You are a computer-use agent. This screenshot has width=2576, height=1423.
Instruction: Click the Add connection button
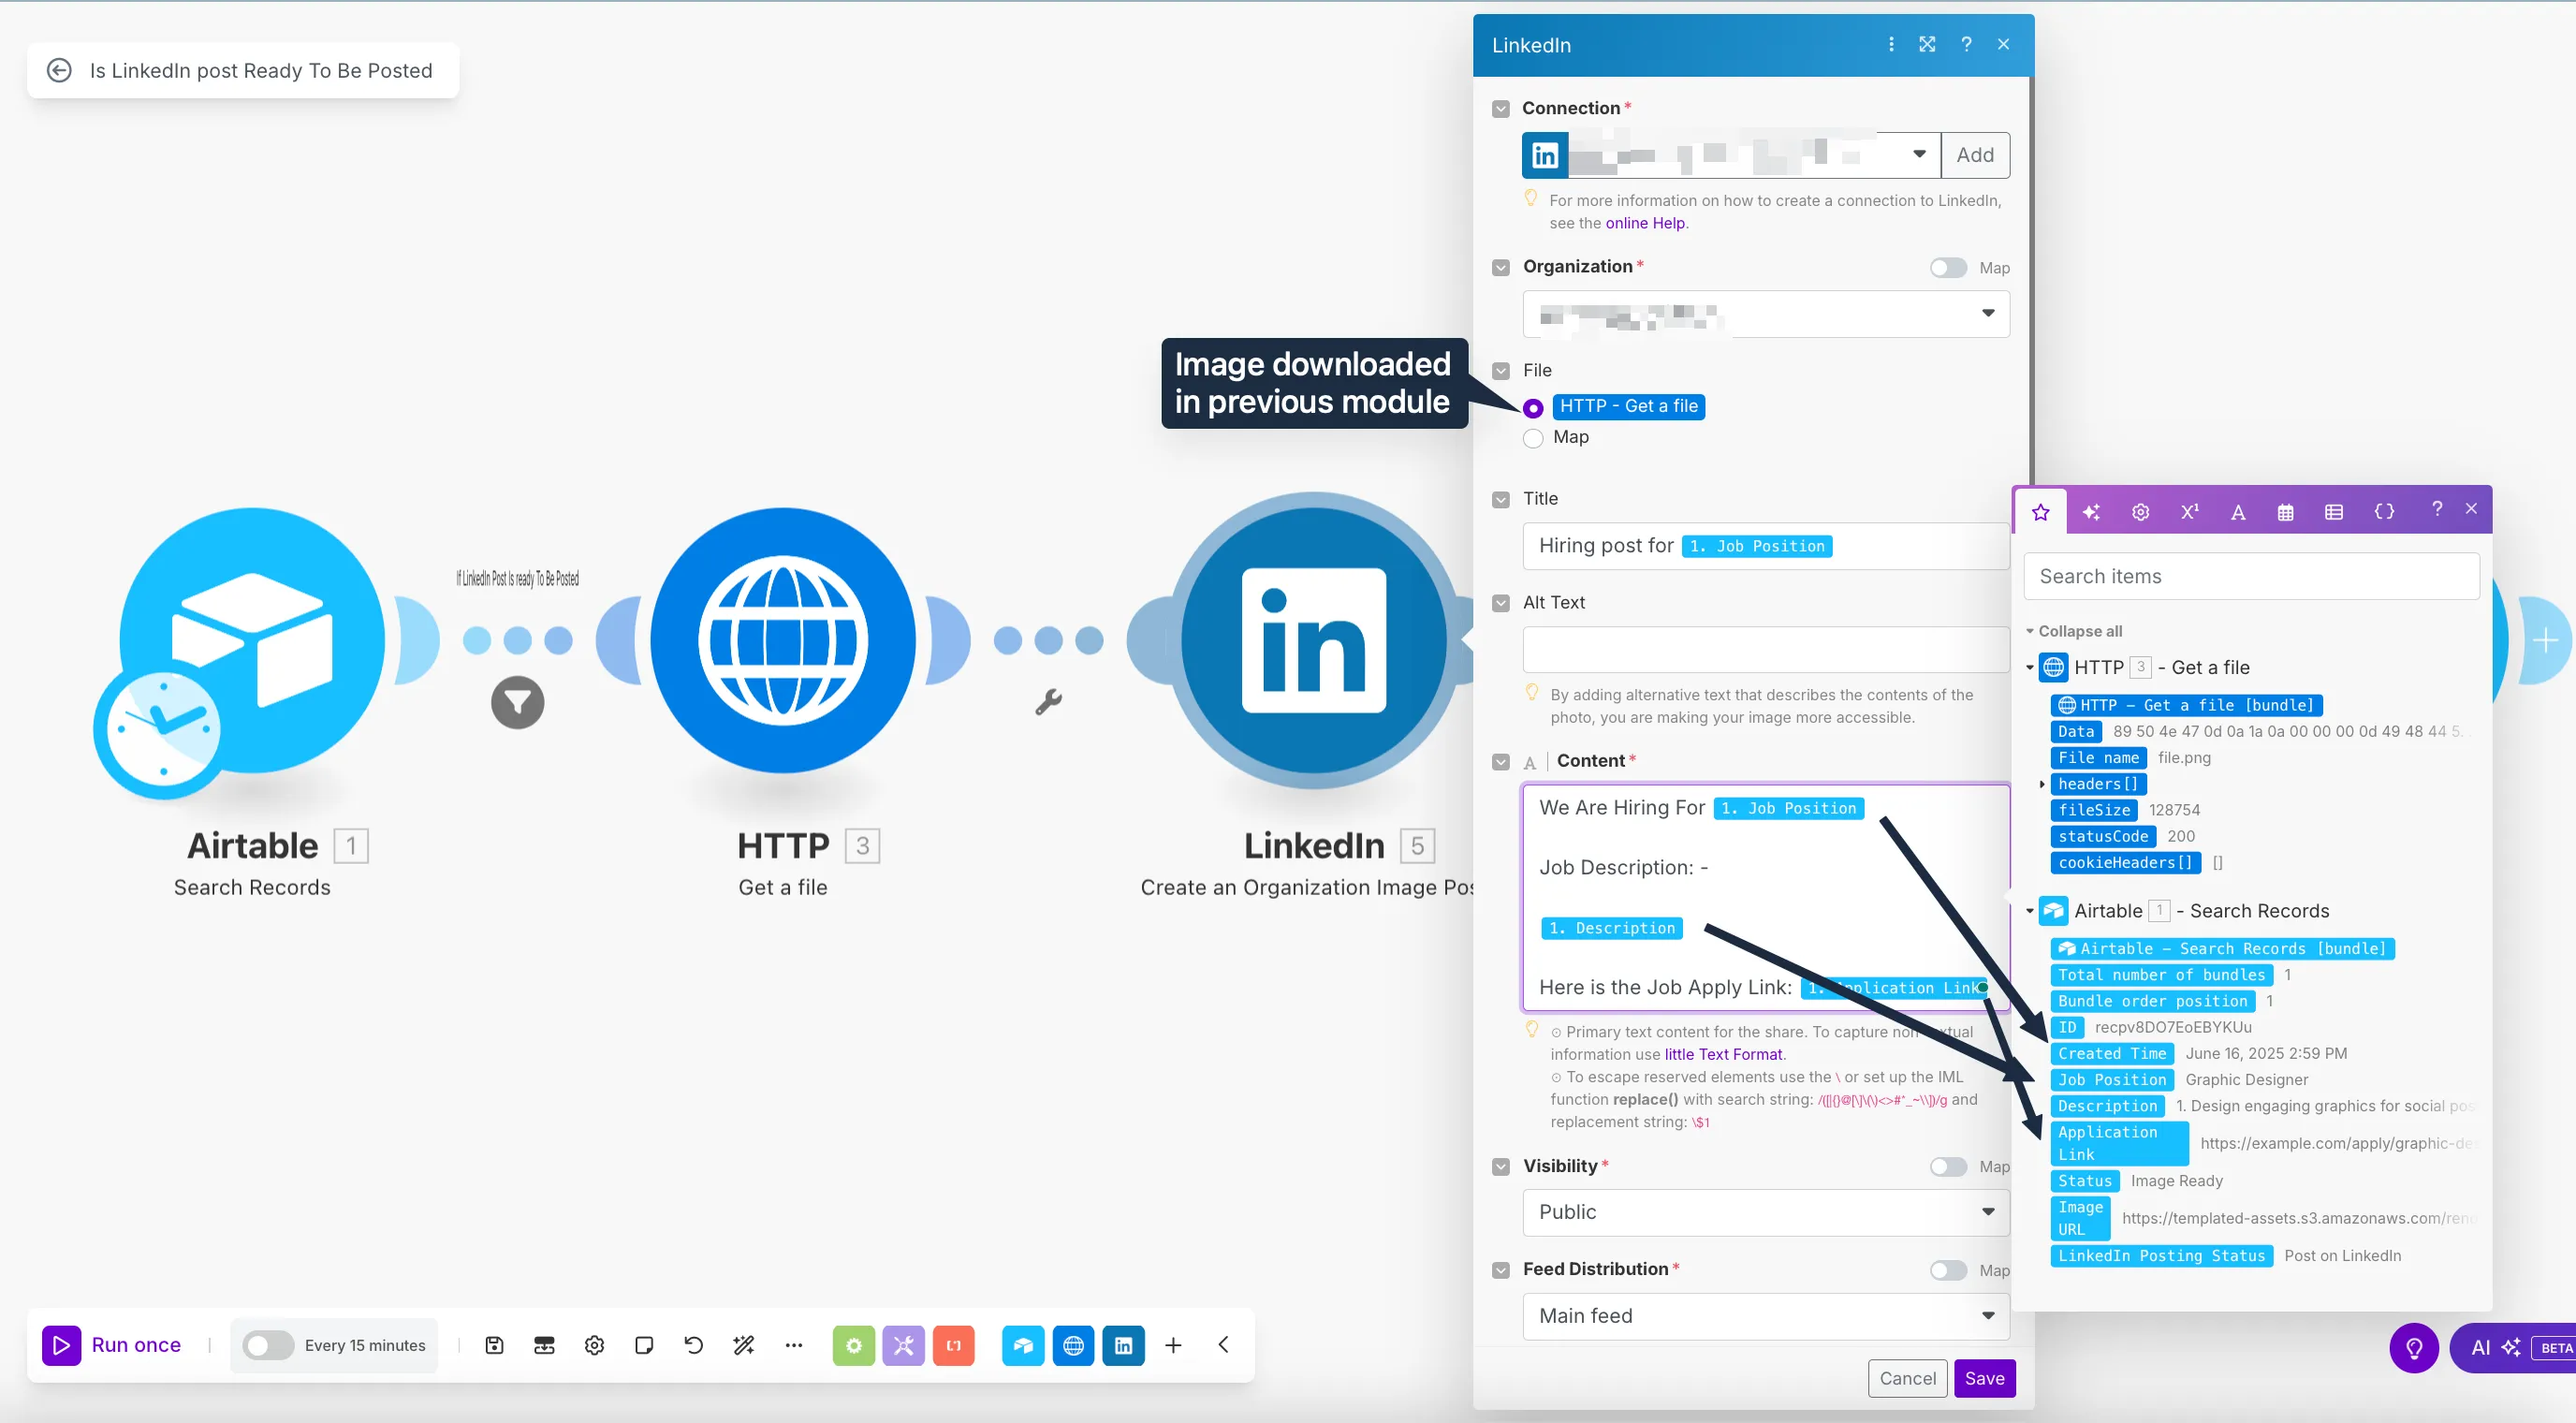(1975, 155)
